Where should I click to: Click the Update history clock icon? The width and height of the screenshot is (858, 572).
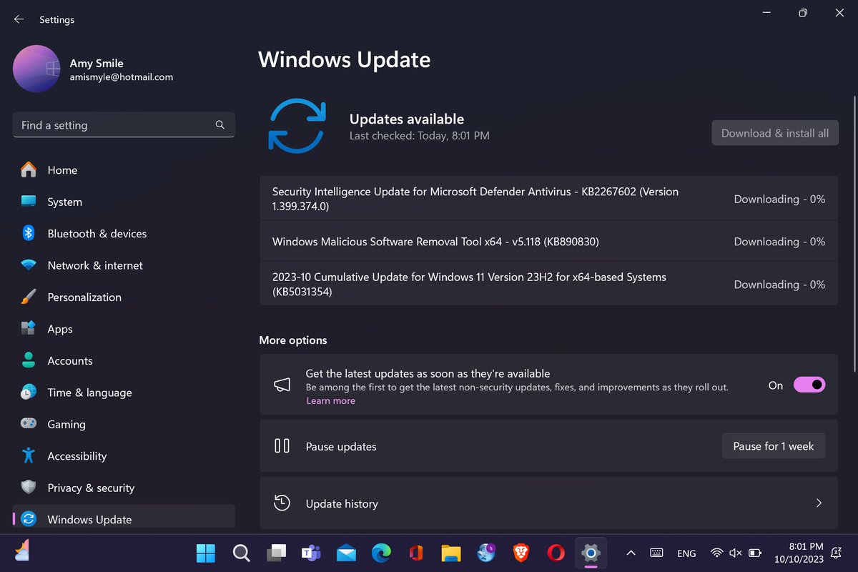click(282, 503)
